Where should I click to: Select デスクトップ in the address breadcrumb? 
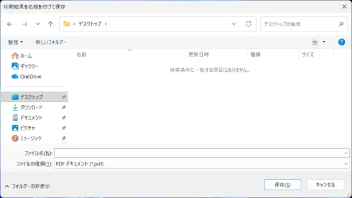tap(90, 24)
